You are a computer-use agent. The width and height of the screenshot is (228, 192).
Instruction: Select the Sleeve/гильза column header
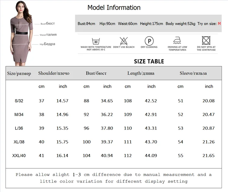pos(193,73)
